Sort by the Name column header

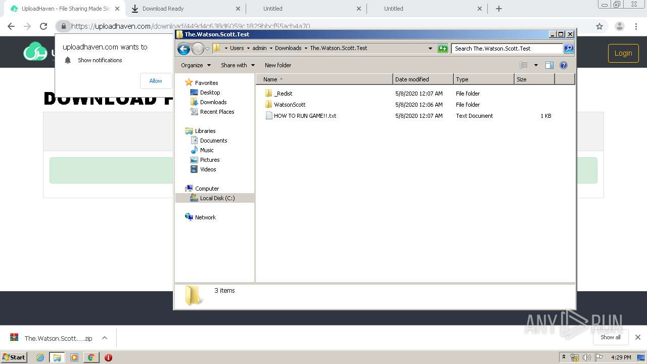pyautogui.click(x=325, y=79)
